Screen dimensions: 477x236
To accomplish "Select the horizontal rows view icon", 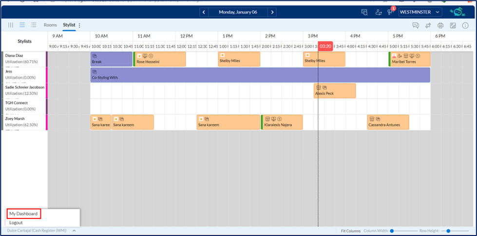I will click(x=22, y=25).
